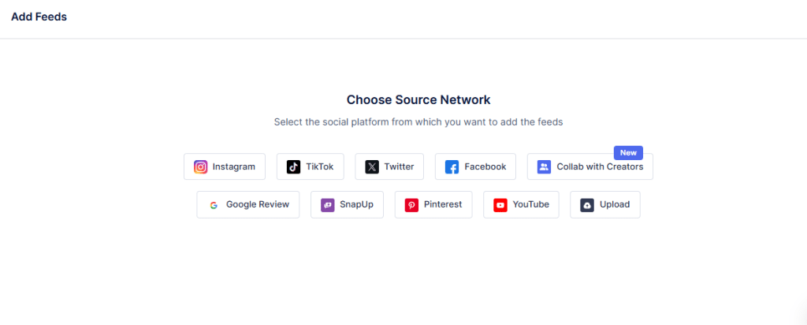Image resolution: width=807 pixels, height=325 pixels.
Task: Click the Pinterest logo icon
Action: (x=411, y=205)
